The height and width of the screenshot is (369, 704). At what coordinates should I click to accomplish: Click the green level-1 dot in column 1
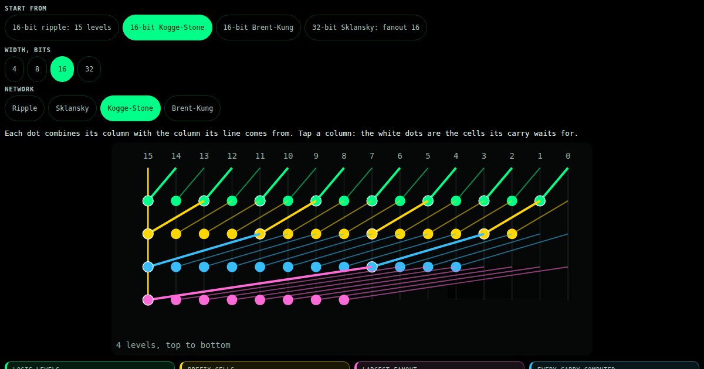point(540,201)
